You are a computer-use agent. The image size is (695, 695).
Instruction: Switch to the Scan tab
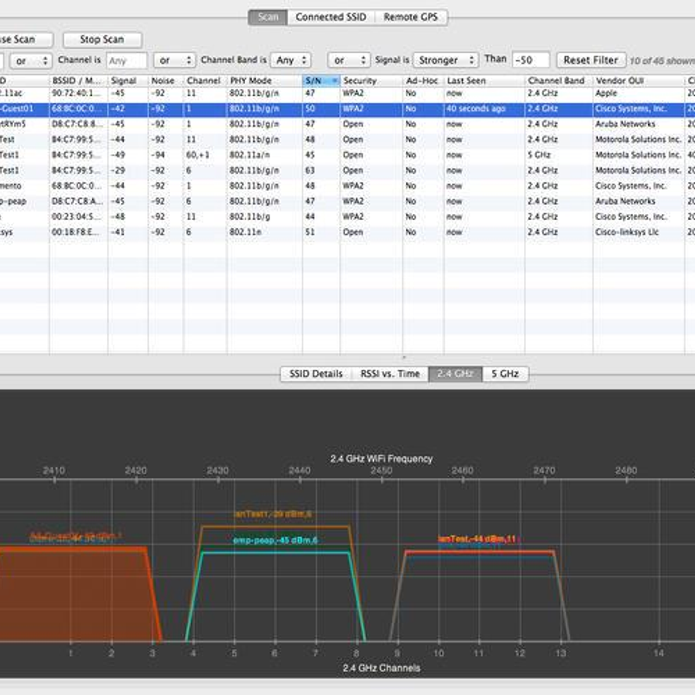click(268, 17)
